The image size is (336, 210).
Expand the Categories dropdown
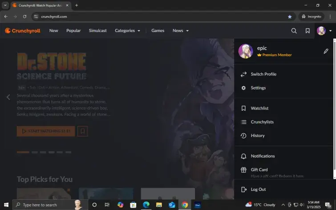[x=127, y=31]
